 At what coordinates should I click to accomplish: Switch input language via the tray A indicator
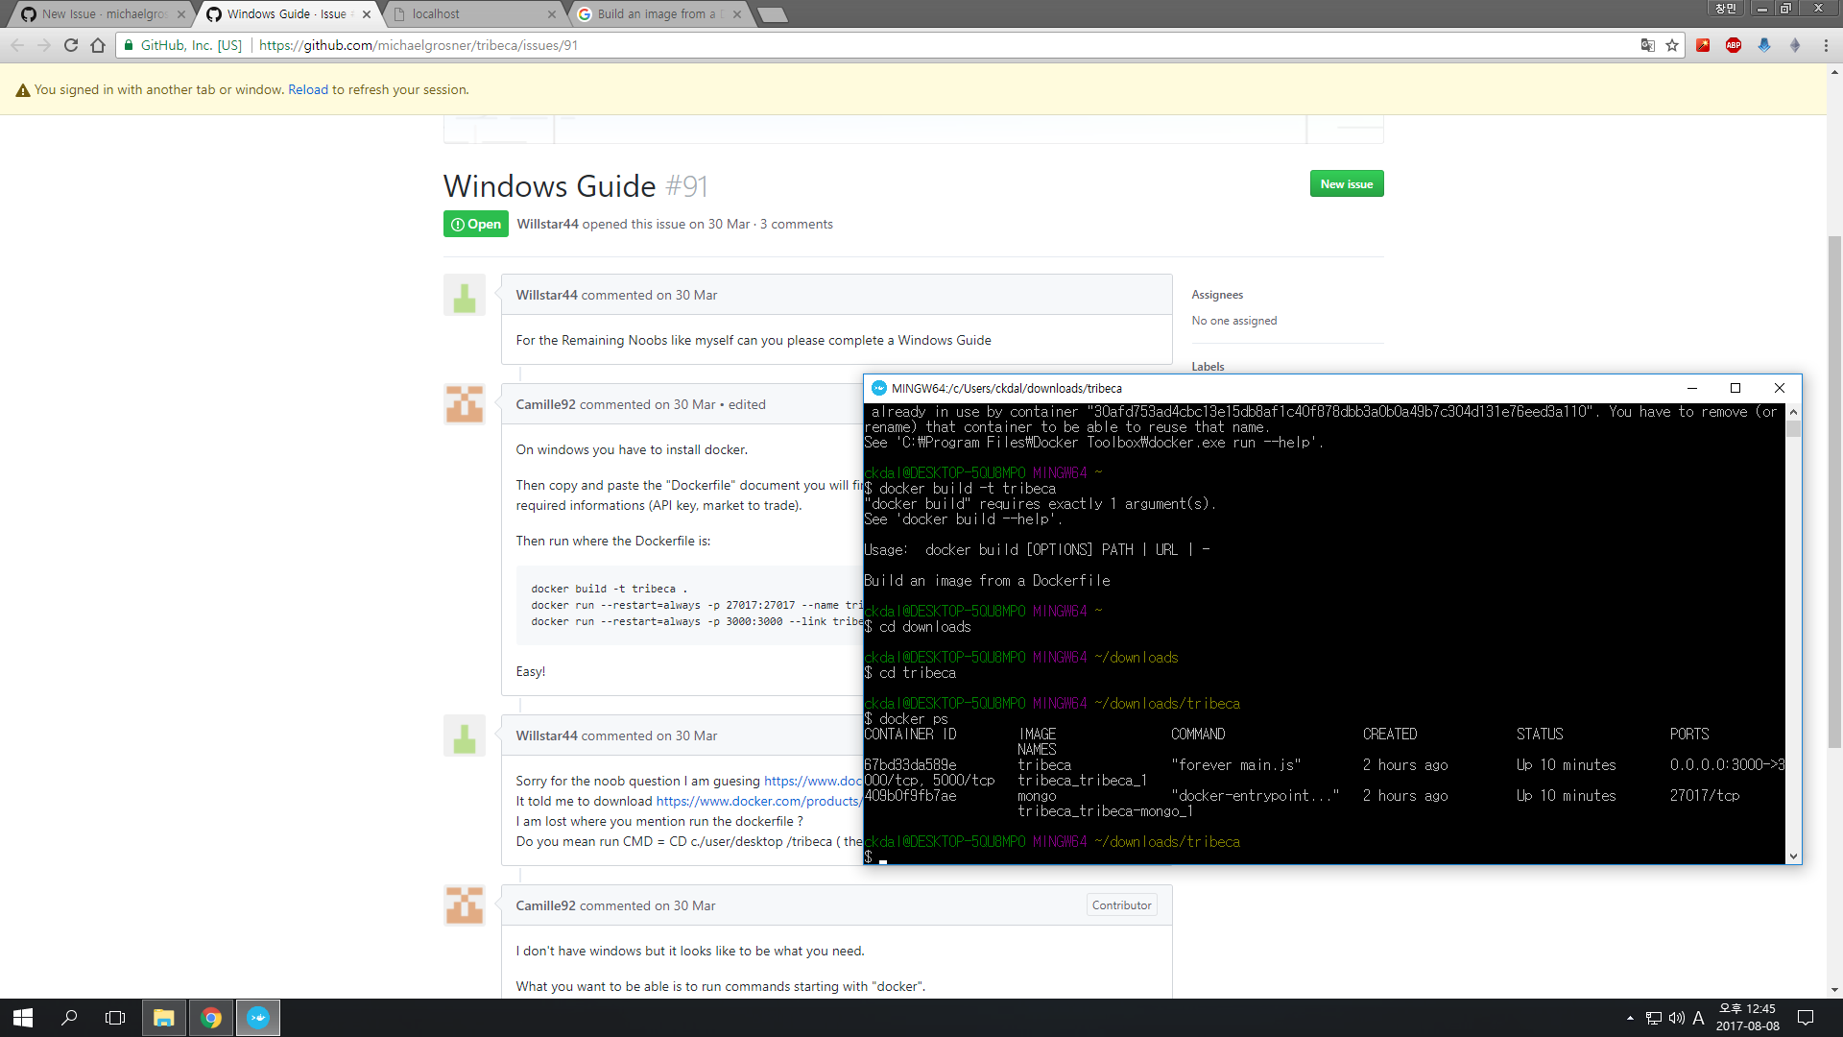click(x=1699, y=1019)
